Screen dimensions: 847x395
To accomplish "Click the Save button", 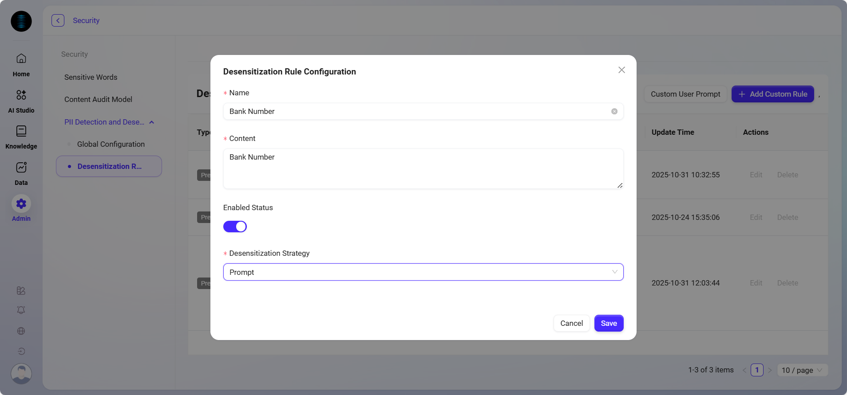I will click(x=609, y=323).
